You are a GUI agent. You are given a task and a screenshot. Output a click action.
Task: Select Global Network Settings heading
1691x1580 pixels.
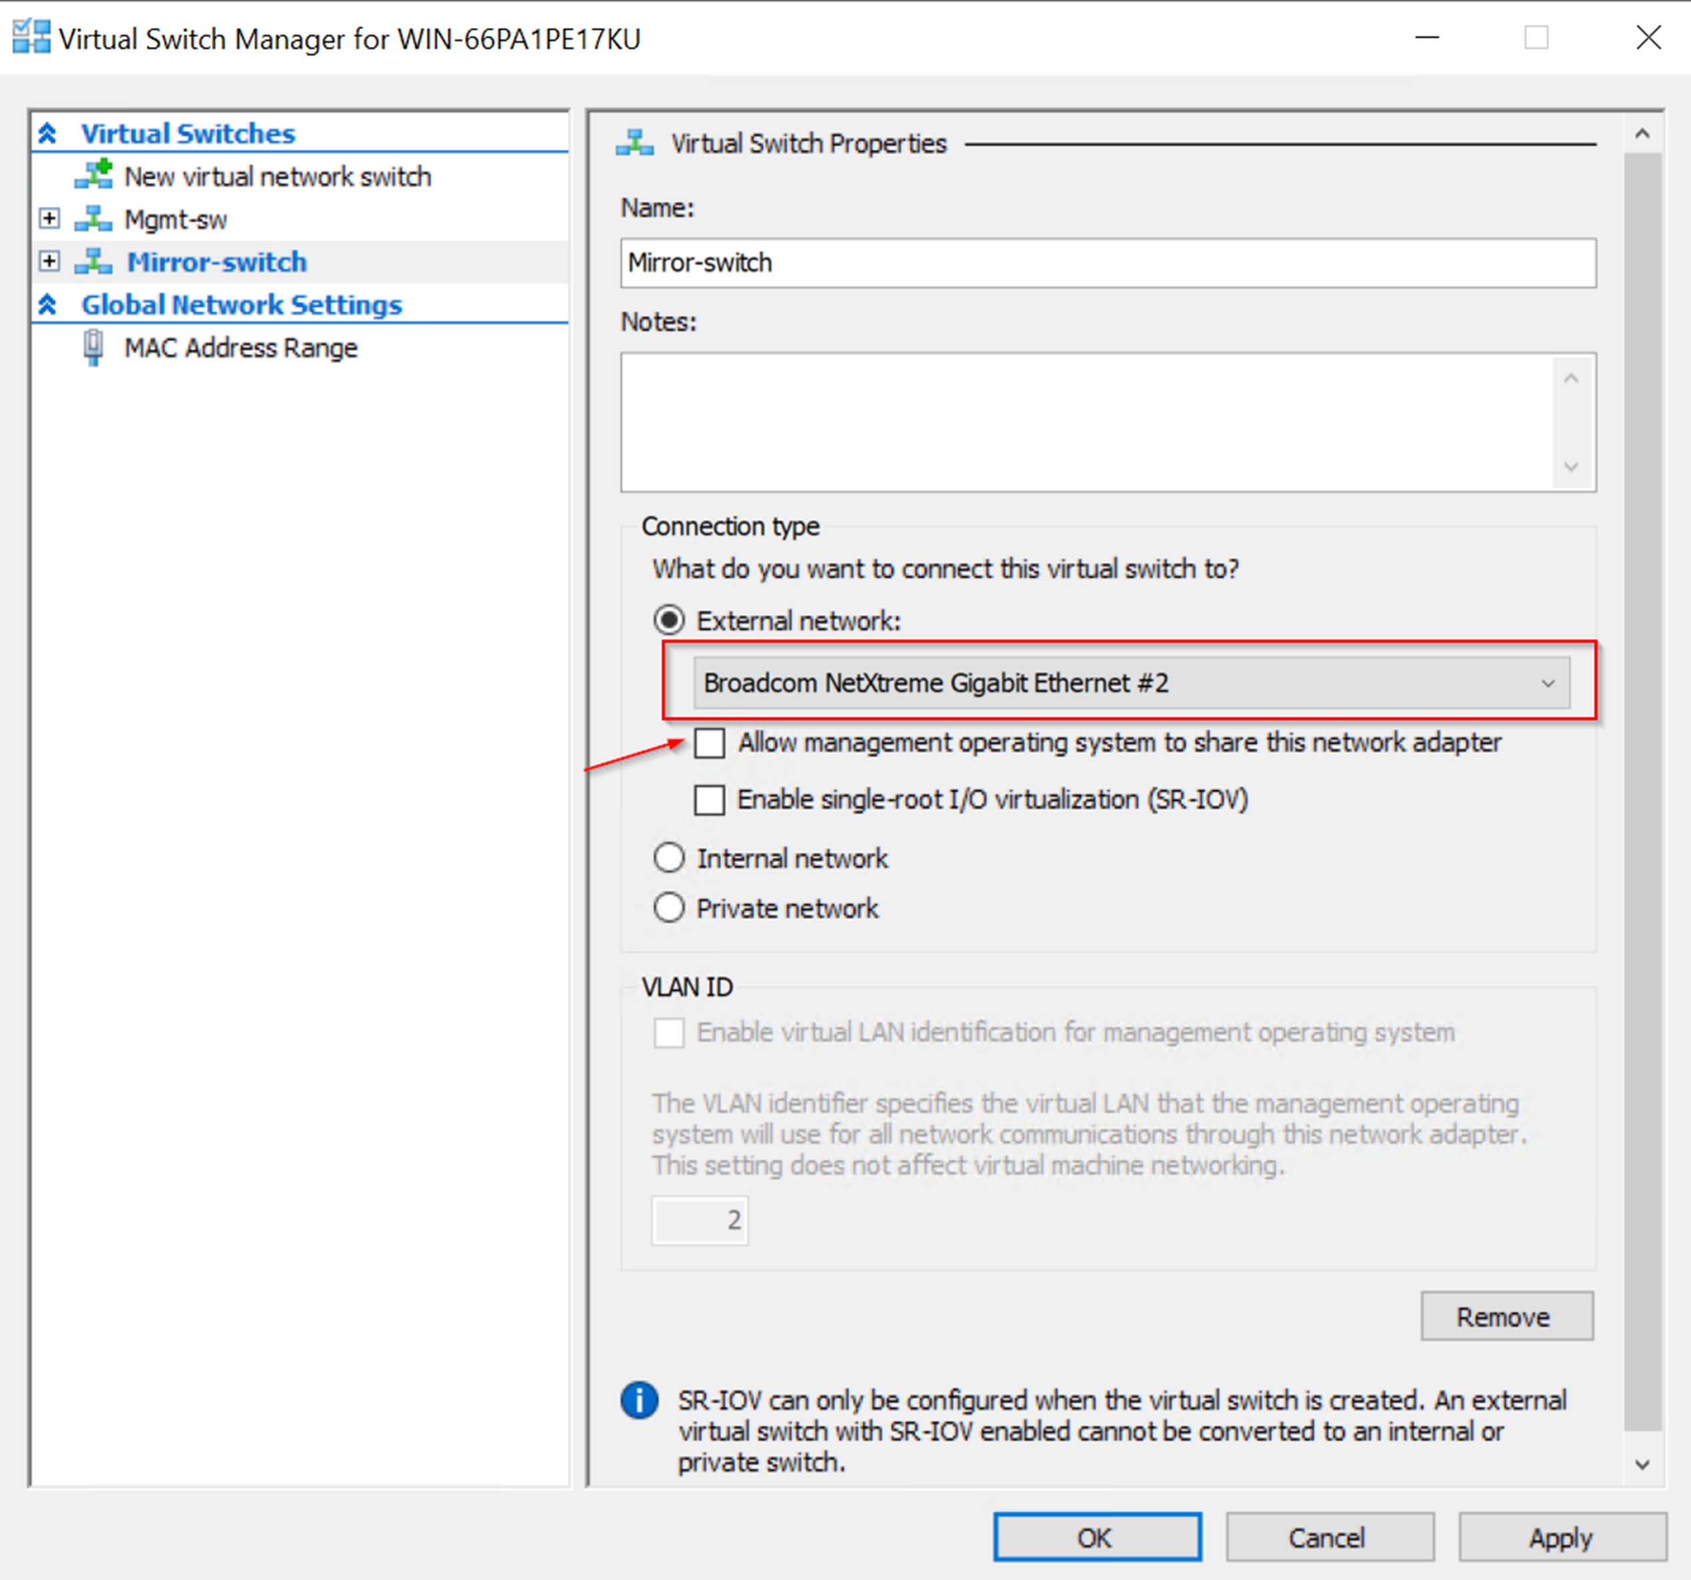pyautogui.click(x=241, y=305)
